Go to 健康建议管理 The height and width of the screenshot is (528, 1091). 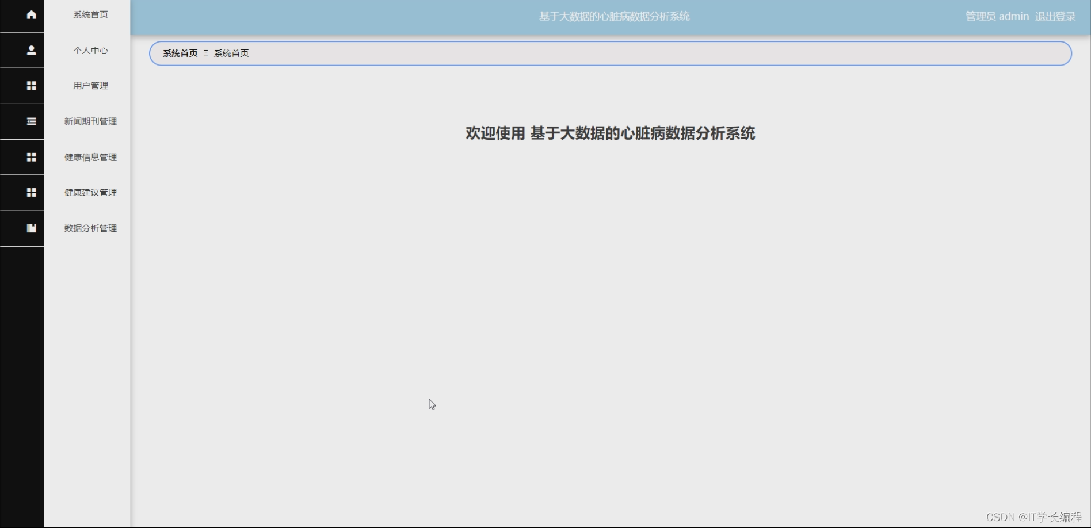coord(90,192)
